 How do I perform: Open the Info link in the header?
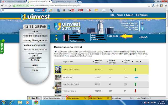112,15
